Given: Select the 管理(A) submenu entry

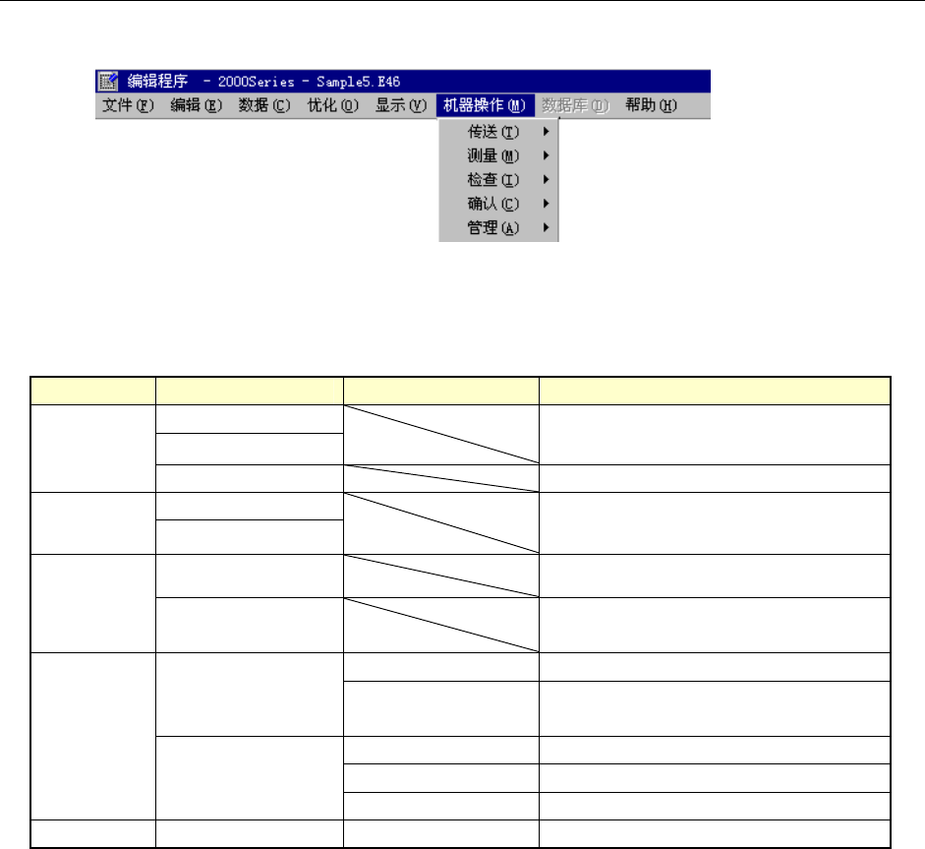Looking at the screenshot, I should click(498, 227).
